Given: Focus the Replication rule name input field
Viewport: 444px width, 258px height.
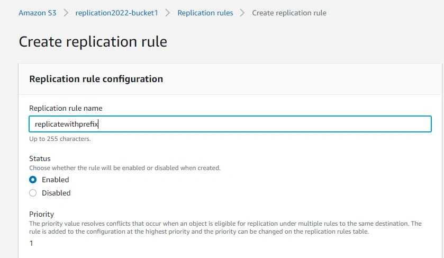Looking at the screenshot, I should click(x=230, y=124).
